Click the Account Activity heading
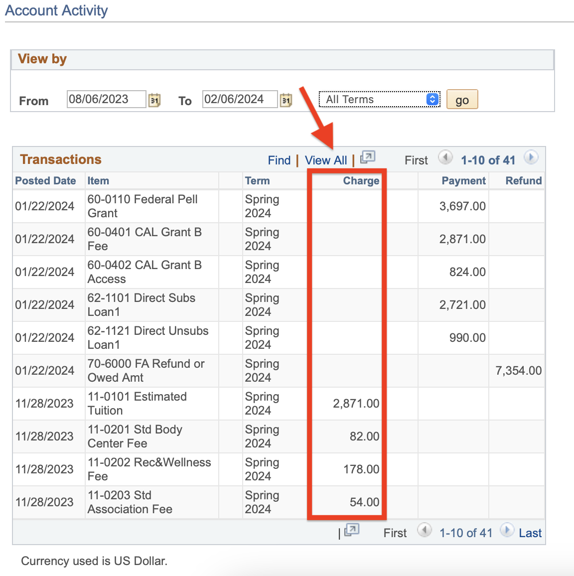This screenshot has width=574, height=576. coord(56,10)
